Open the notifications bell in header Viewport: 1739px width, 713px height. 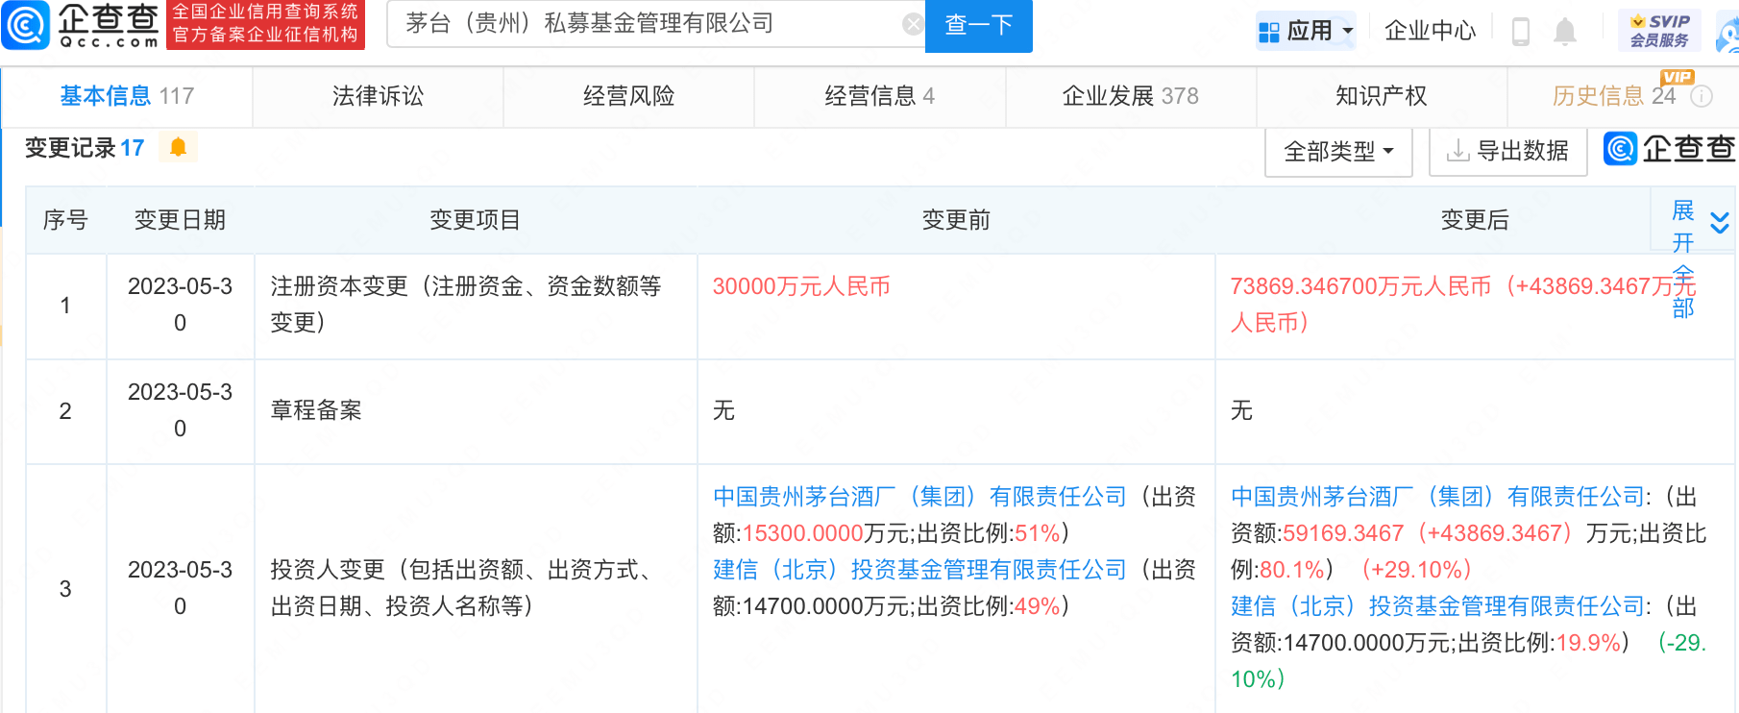tap(1565, 32)
